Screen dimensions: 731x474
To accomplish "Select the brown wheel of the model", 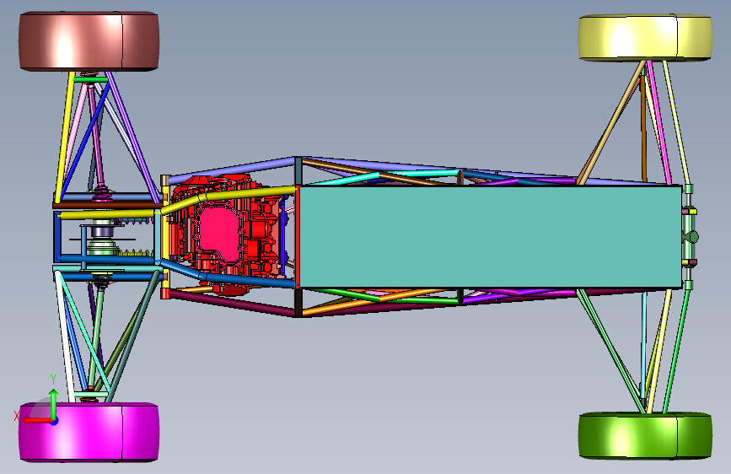I will 89,41.
